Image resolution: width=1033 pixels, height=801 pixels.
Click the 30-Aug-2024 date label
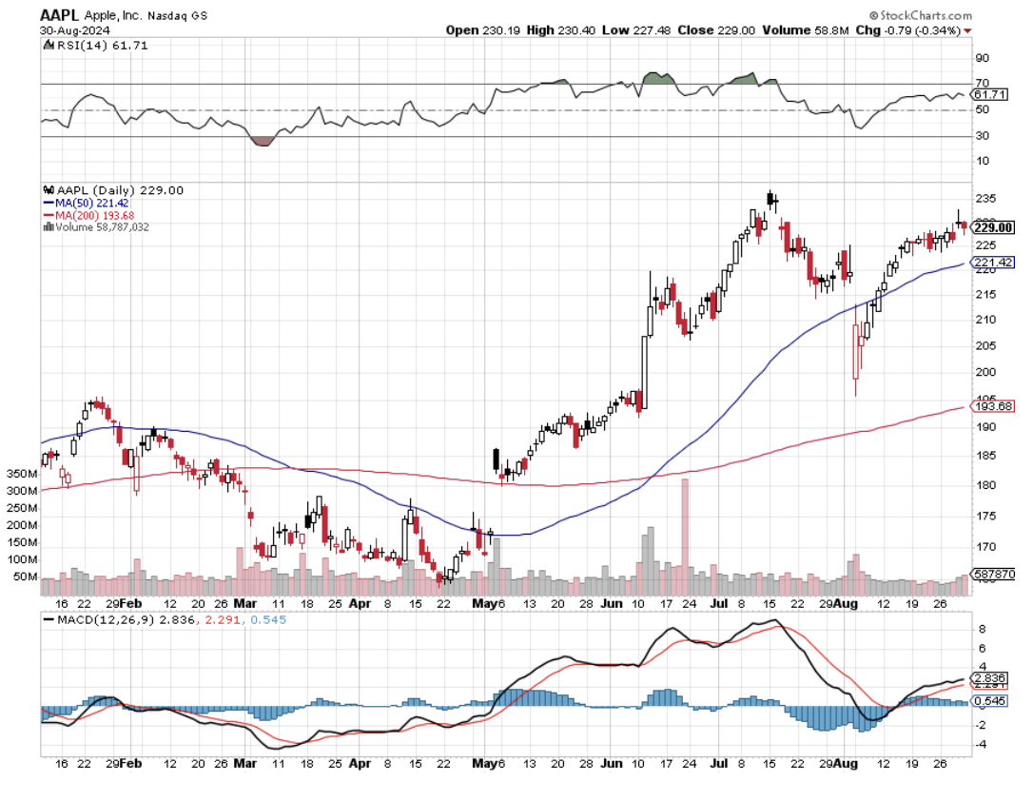pyautogui.click(x=75, y=31)
